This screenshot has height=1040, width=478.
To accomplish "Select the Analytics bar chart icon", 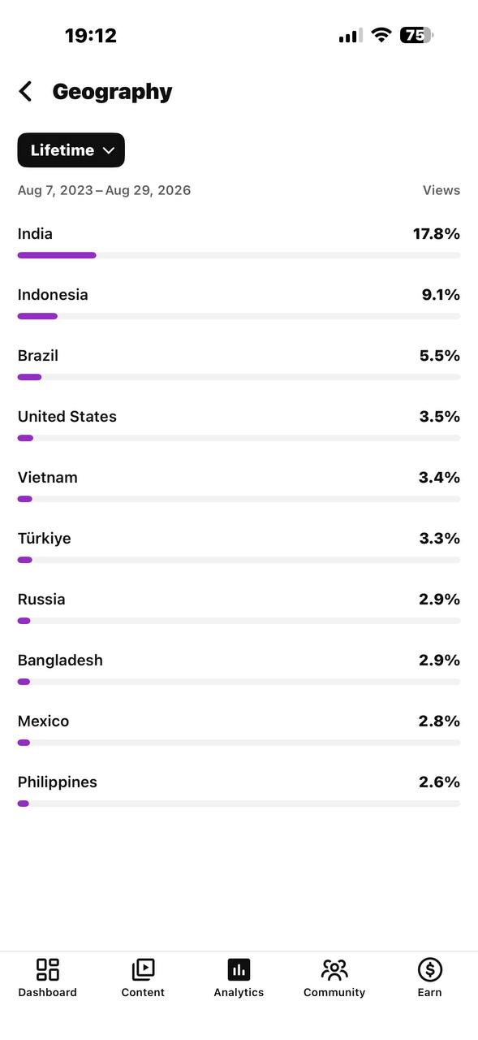I will coord(239,969).
